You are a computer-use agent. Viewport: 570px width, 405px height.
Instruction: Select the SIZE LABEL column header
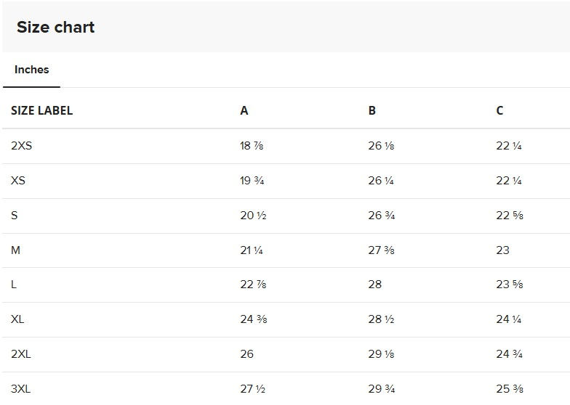click(x=42, y=110)
